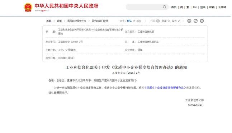
Task: Click the 主题分类 value 工业、交通\其他
Action: point(67,50)
